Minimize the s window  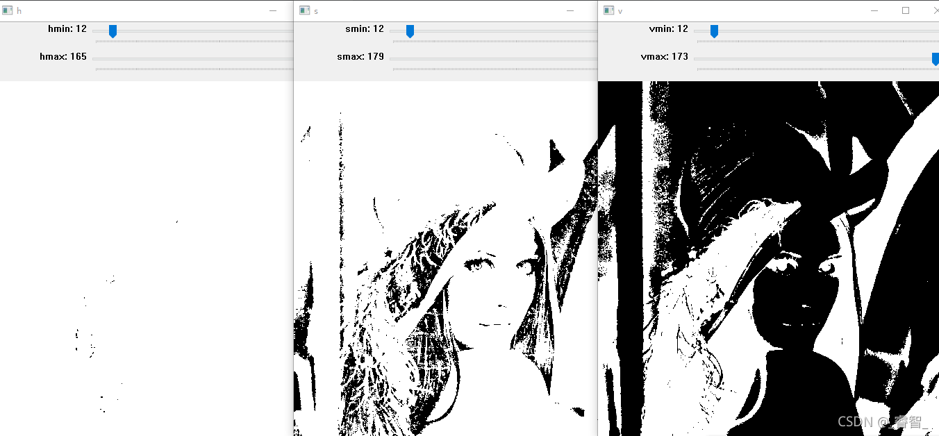click(570, 10)
